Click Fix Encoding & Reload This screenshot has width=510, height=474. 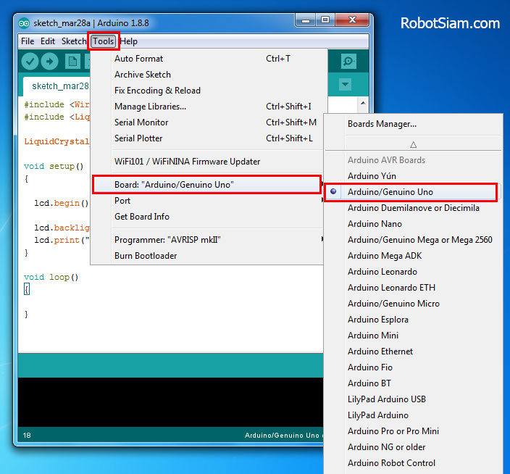coord(208,91)
